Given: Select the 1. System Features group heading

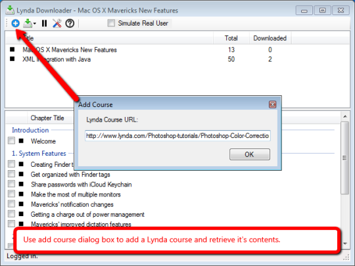Looking at the screenshot, I should 39,153.
